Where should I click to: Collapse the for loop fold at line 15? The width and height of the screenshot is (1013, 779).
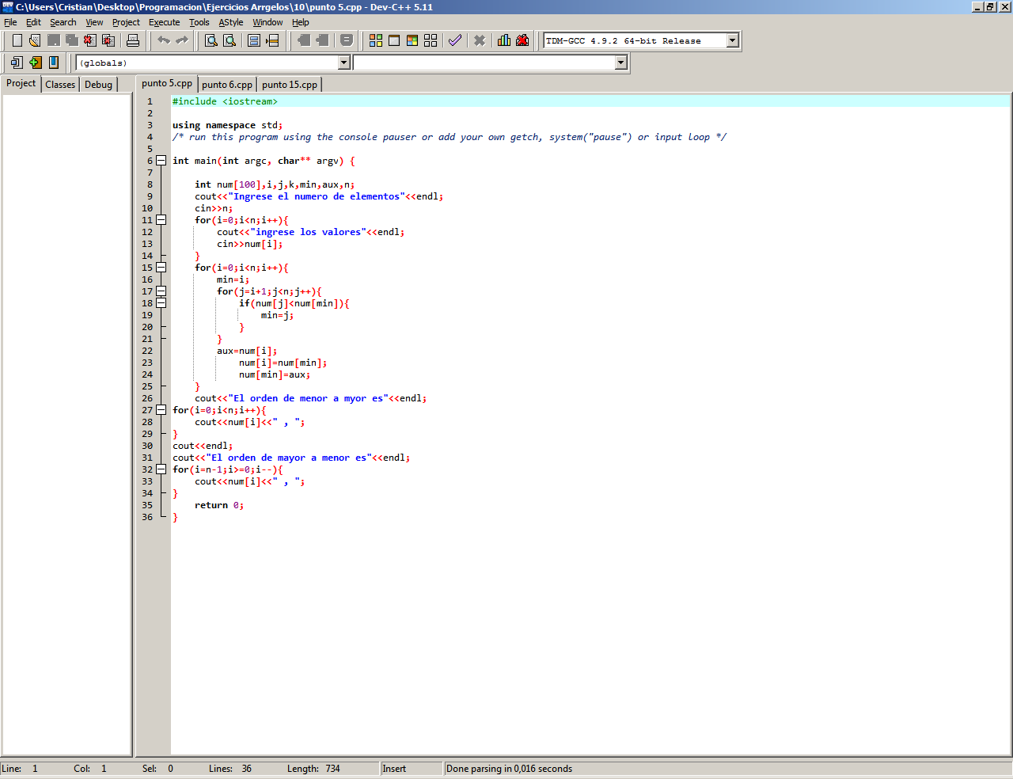(161, 268)
